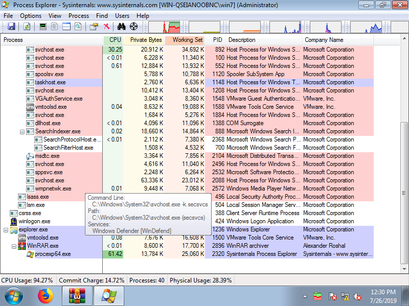Open the process Properties toolbar icon
Screen dimensions: 409x306
(x=94, y=27)
